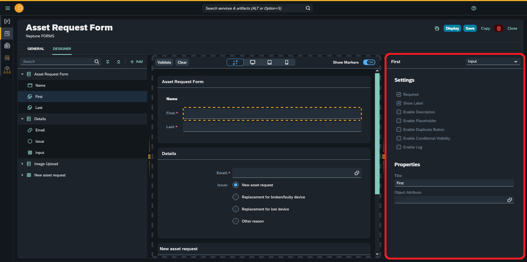Toggle Show Markers off
Viewport: 527px width, 262px height.
coord(369,62)
